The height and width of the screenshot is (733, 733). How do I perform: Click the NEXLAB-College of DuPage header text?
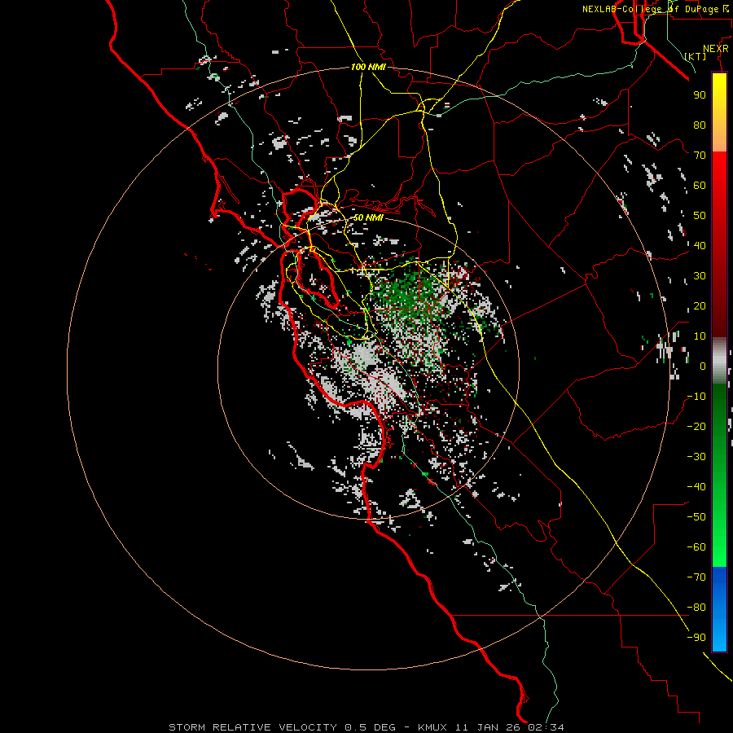(x=657, y=9)
